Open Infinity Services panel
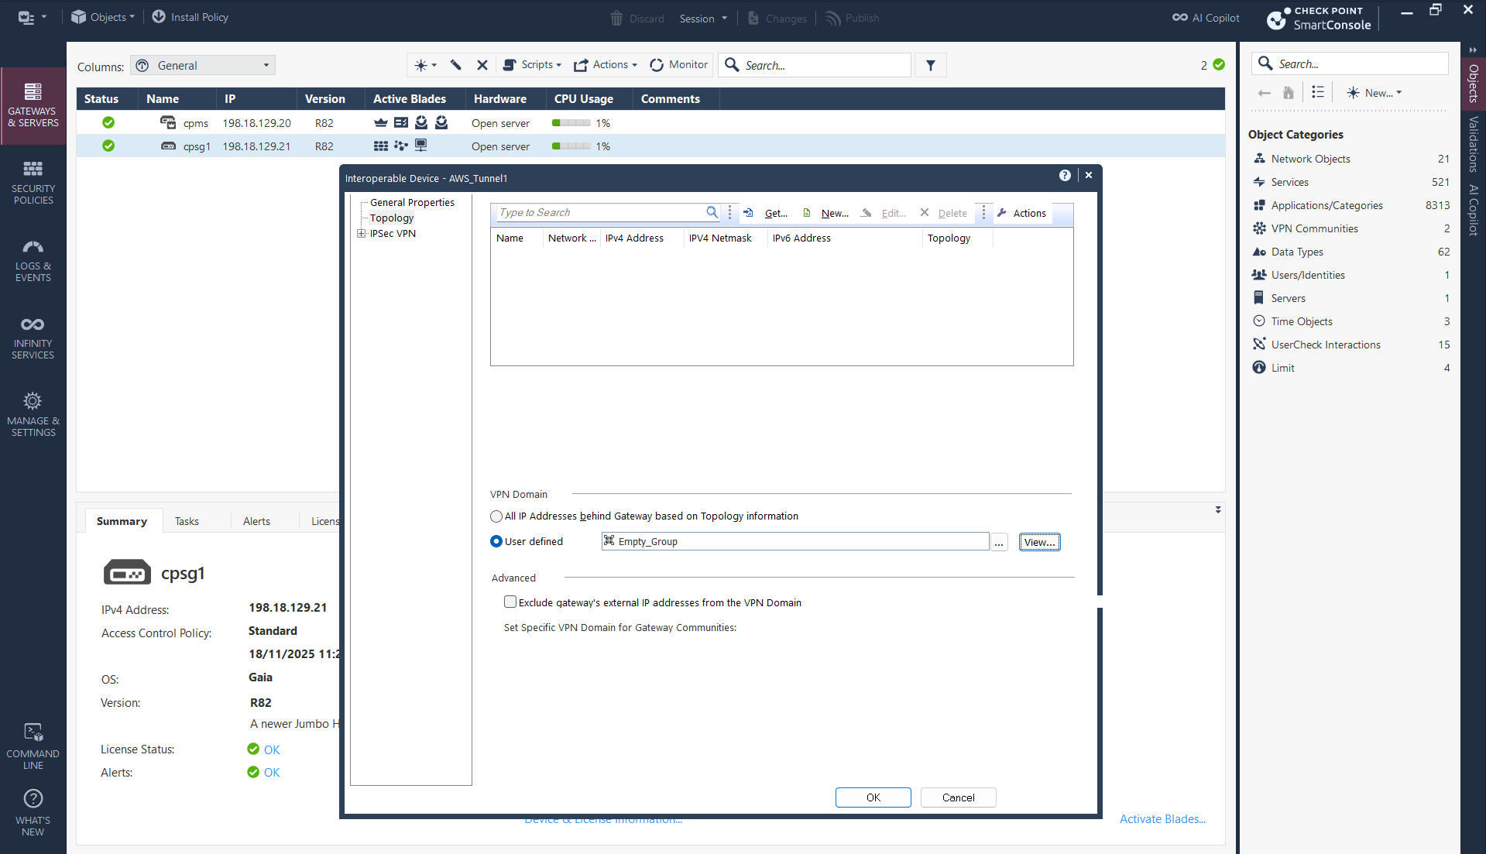1486x854 pixels. point(33,337)
